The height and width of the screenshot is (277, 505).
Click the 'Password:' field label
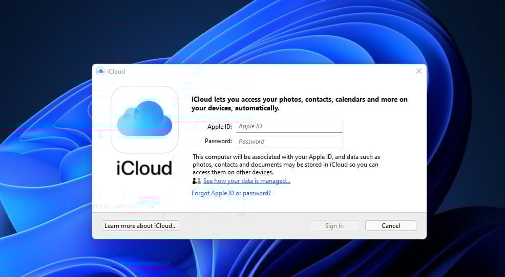coord(218,141)
